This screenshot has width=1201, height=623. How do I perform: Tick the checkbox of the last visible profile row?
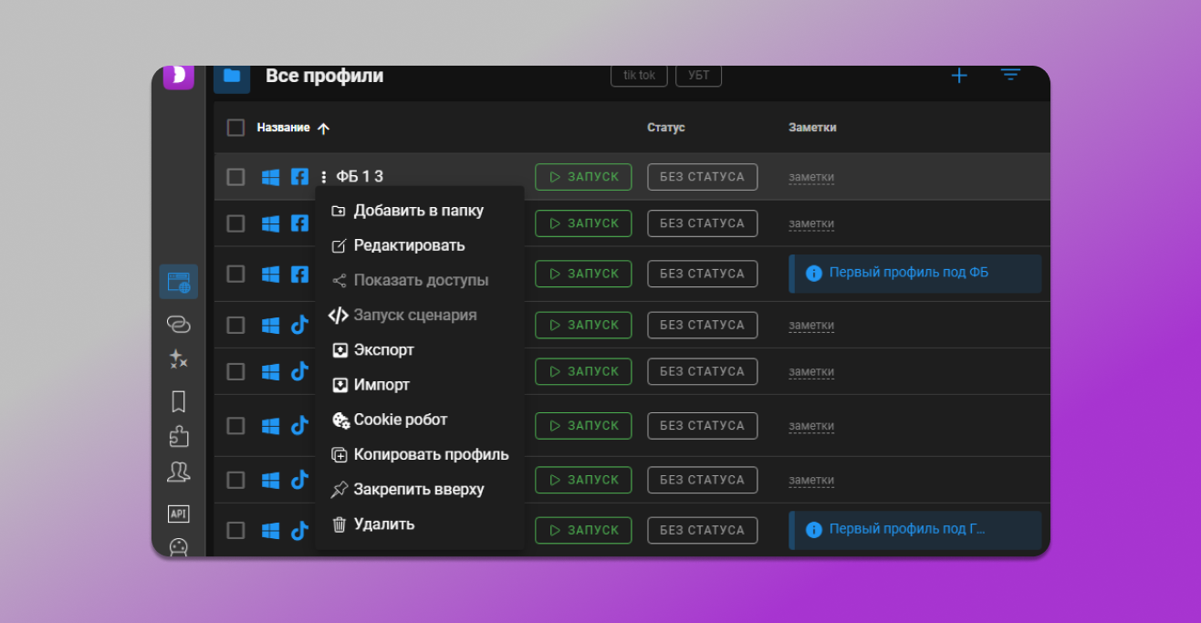tap(235, 530)
